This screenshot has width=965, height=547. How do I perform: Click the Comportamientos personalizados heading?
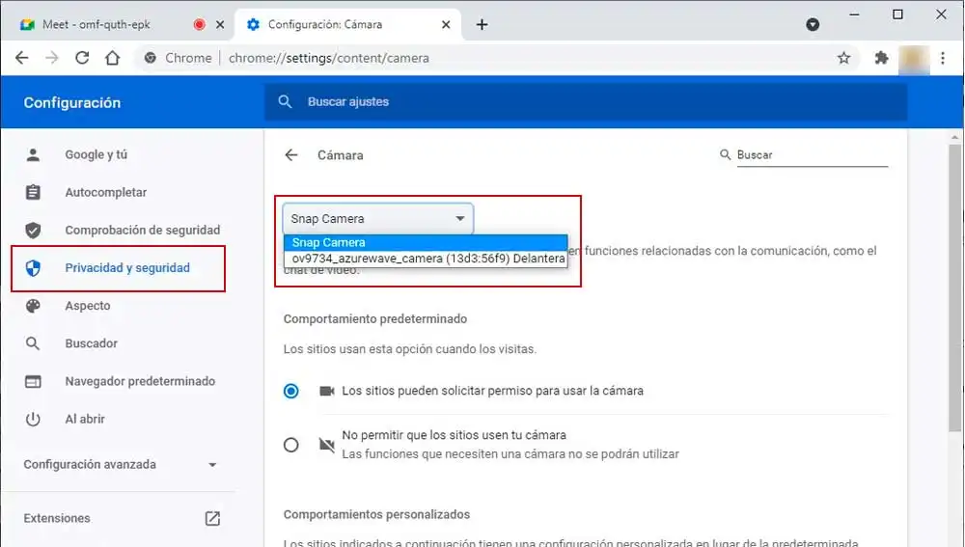coord(376,514)
